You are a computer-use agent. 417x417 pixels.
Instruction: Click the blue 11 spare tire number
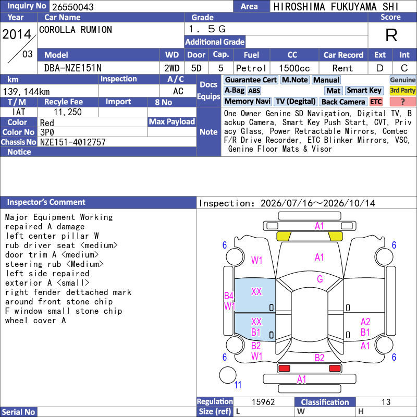[x=238, y=385]
